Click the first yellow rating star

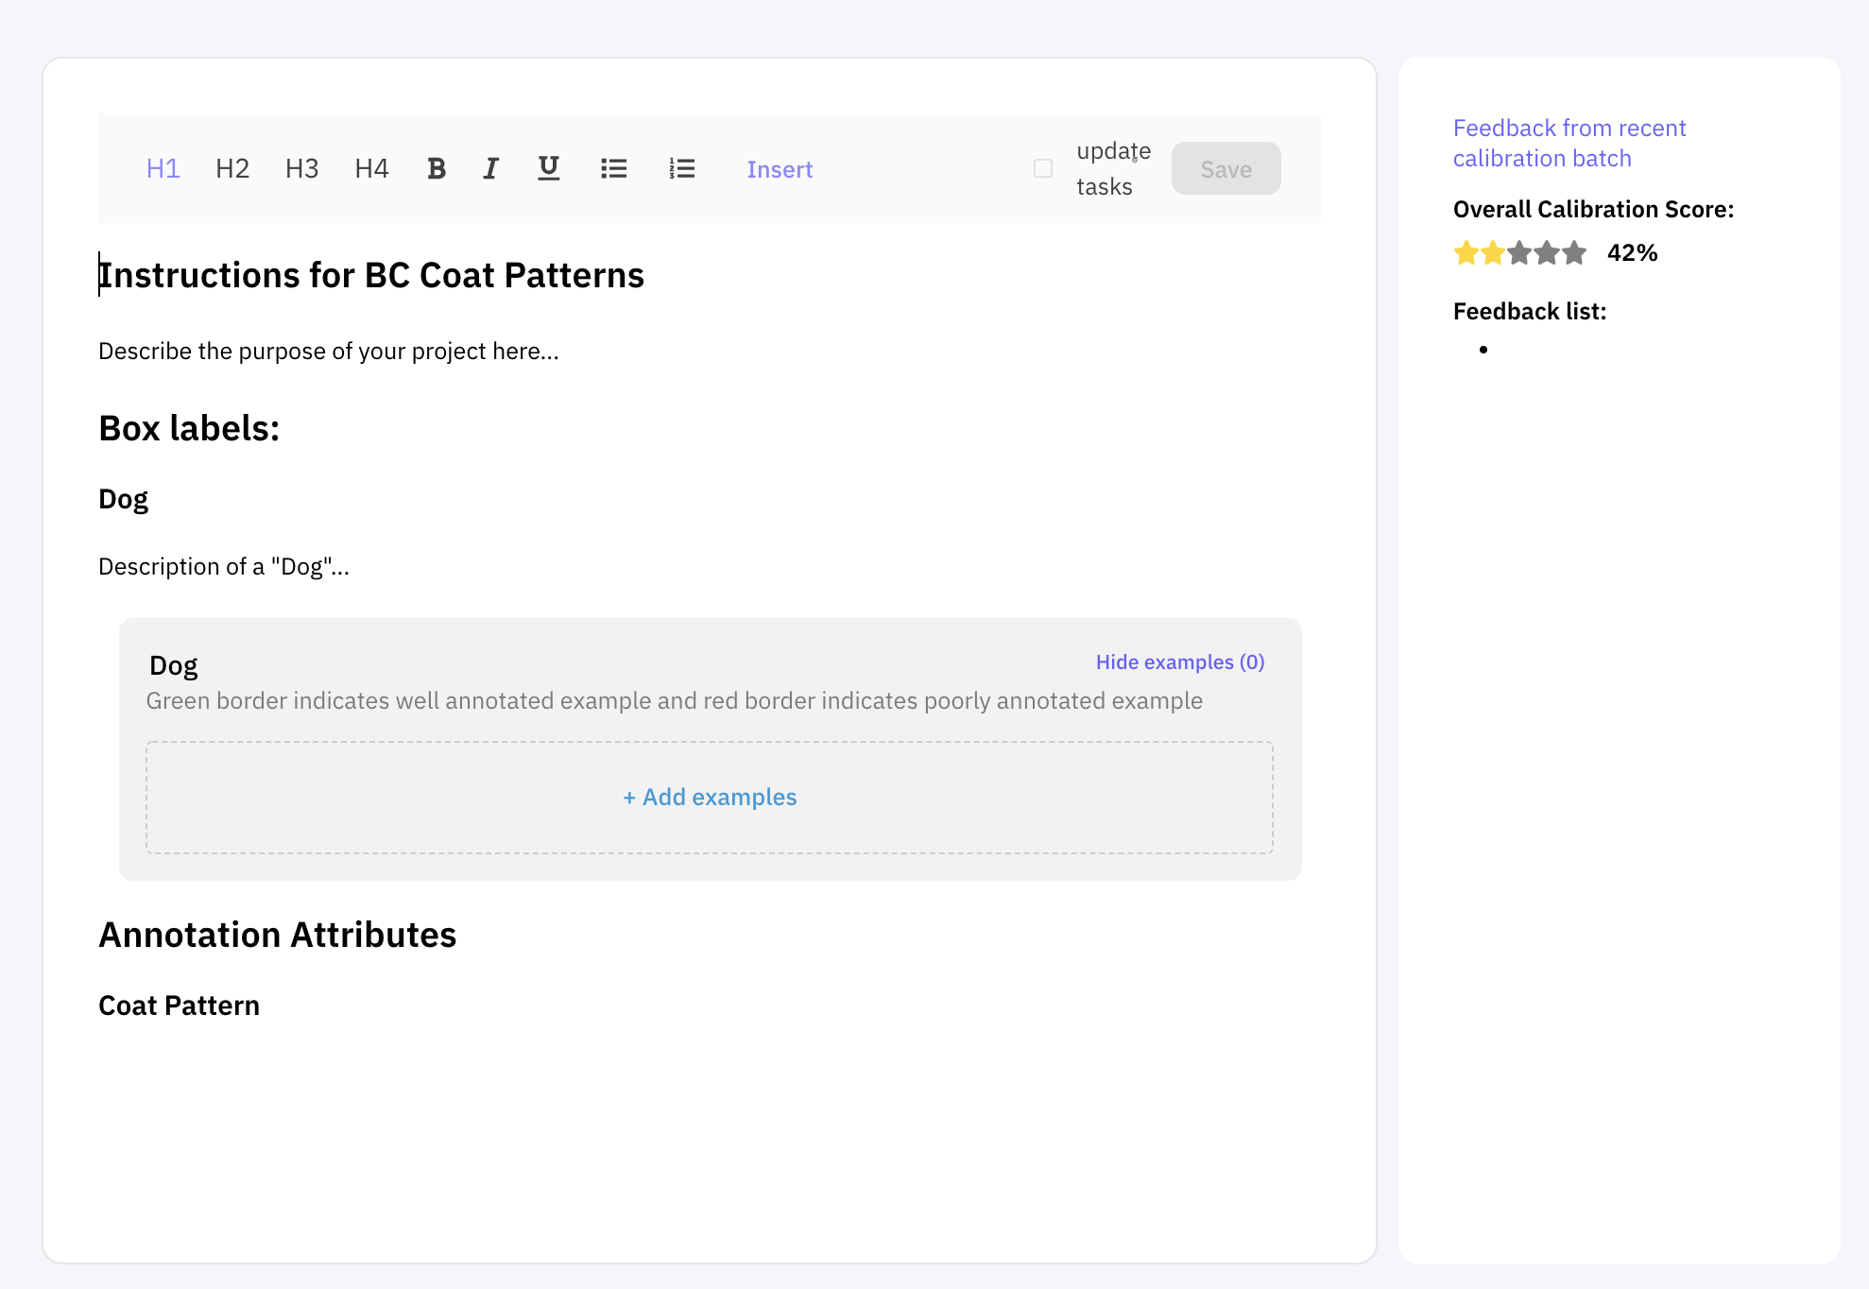click(1466, 252)
